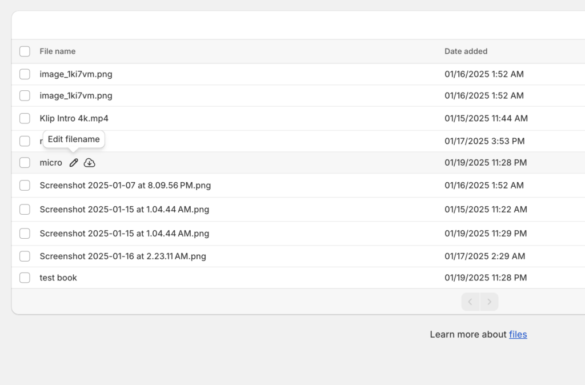The width and height of the screenshot is (585, 385).
Task: Open the test book file entry
Action: pyautogui.click(x=58, y=278)
